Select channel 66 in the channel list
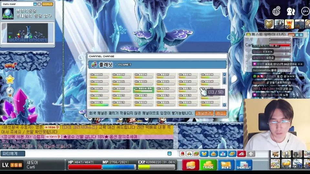Image resolution: width=310 pixels, height=174 pixels. (x=99, y=90)
